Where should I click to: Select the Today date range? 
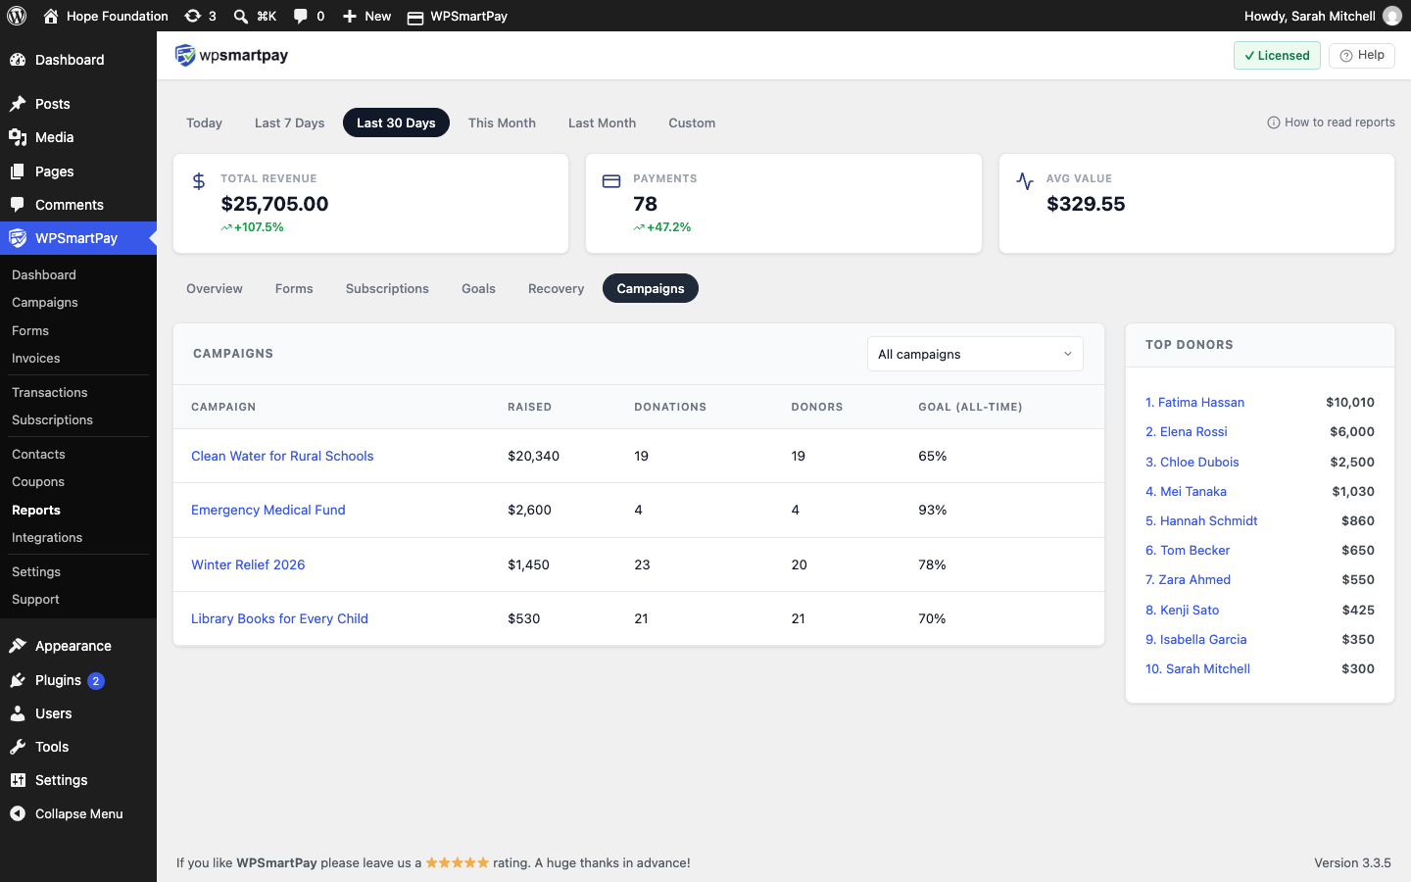pyautogui.click(x=204, y=122)
